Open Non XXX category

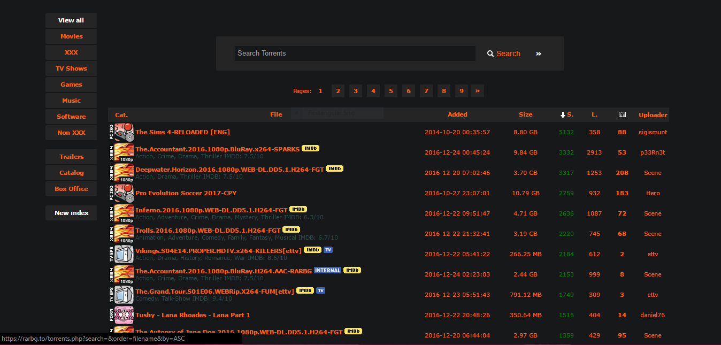(x=71, y=133)
